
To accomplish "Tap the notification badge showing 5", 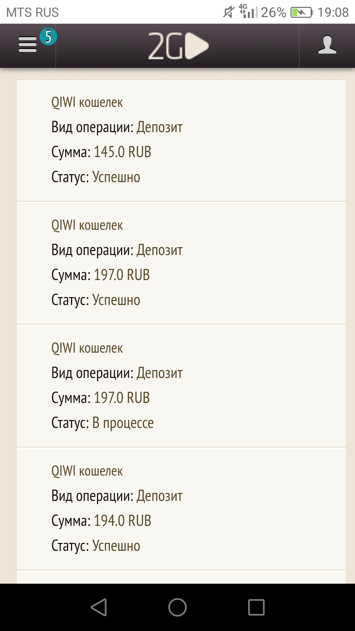I will click(48, 36).
